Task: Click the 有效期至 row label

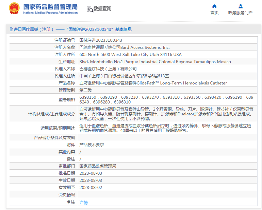Action: pos(67,188)
